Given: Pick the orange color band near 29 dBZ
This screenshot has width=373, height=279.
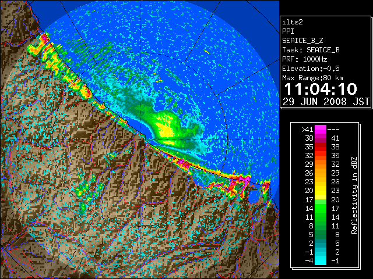Looking at the screenshot, I should pos(321,164).
